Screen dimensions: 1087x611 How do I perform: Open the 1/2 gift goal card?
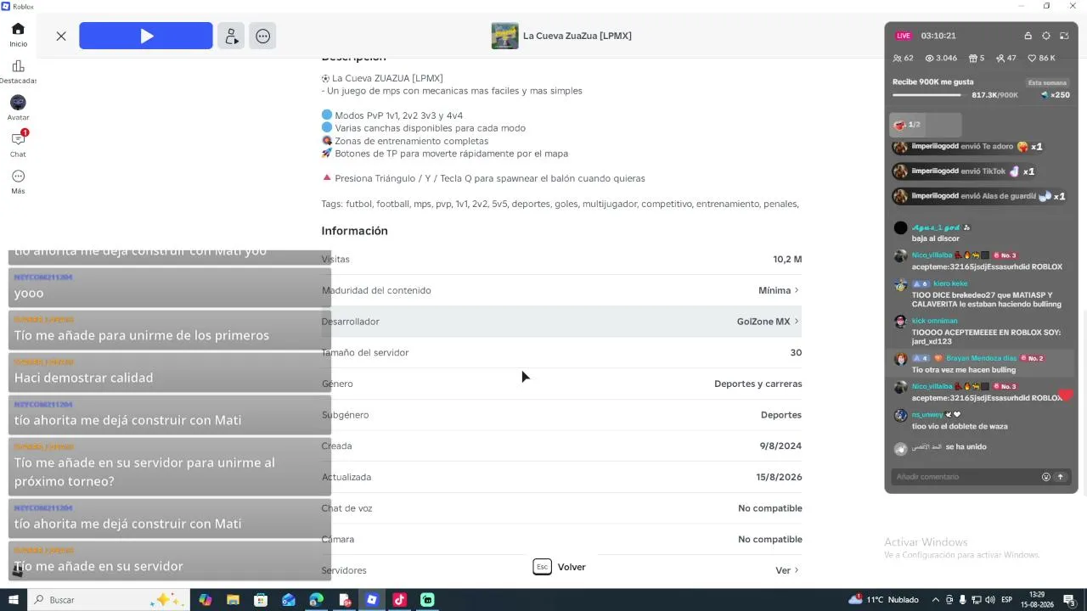click(x=926, y=125)
